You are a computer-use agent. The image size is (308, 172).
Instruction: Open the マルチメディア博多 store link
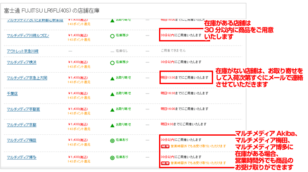22,158
